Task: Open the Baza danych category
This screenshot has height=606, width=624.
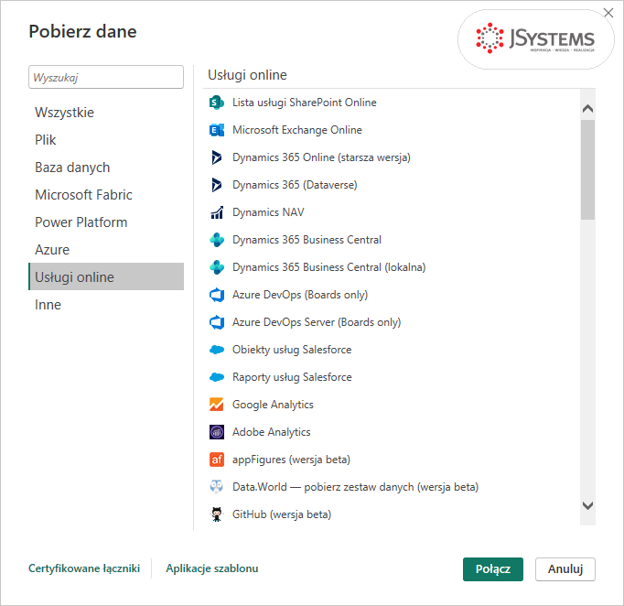Action: [106, 168]
